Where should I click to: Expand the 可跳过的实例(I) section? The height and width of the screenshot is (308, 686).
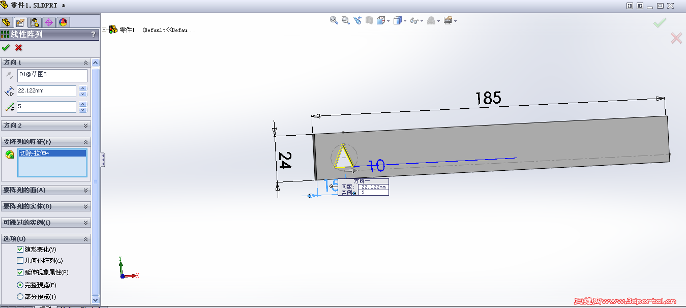(85, 223)
